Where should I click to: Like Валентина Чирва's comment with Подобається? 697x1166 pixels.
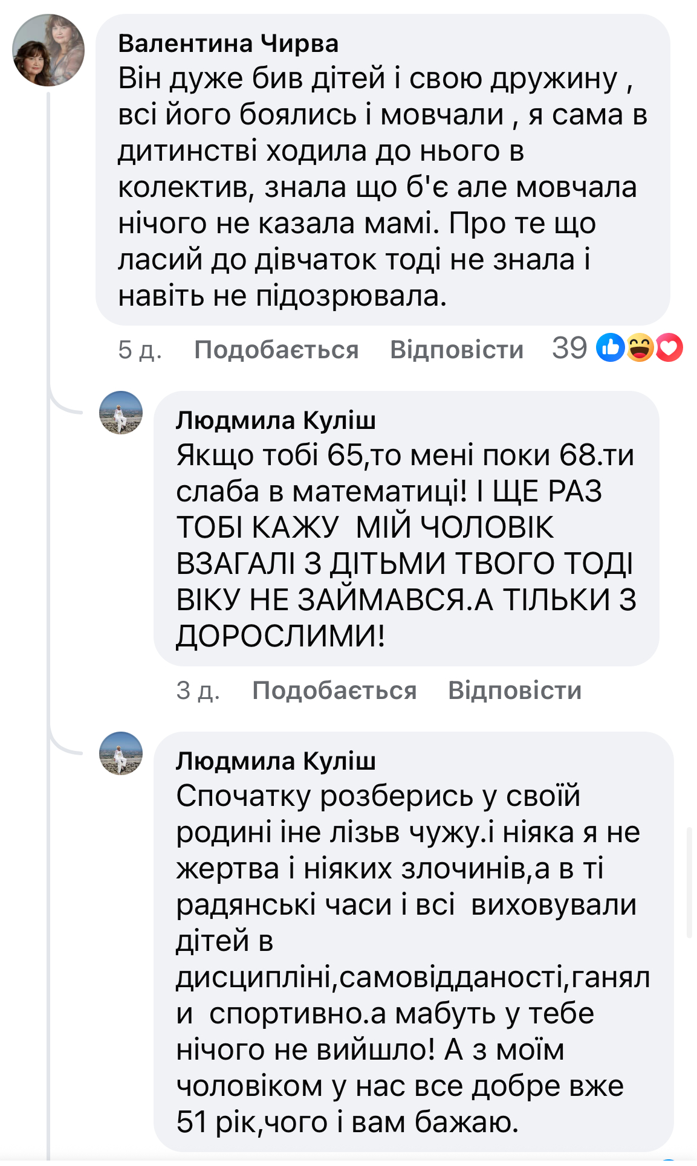coord(276,350)
